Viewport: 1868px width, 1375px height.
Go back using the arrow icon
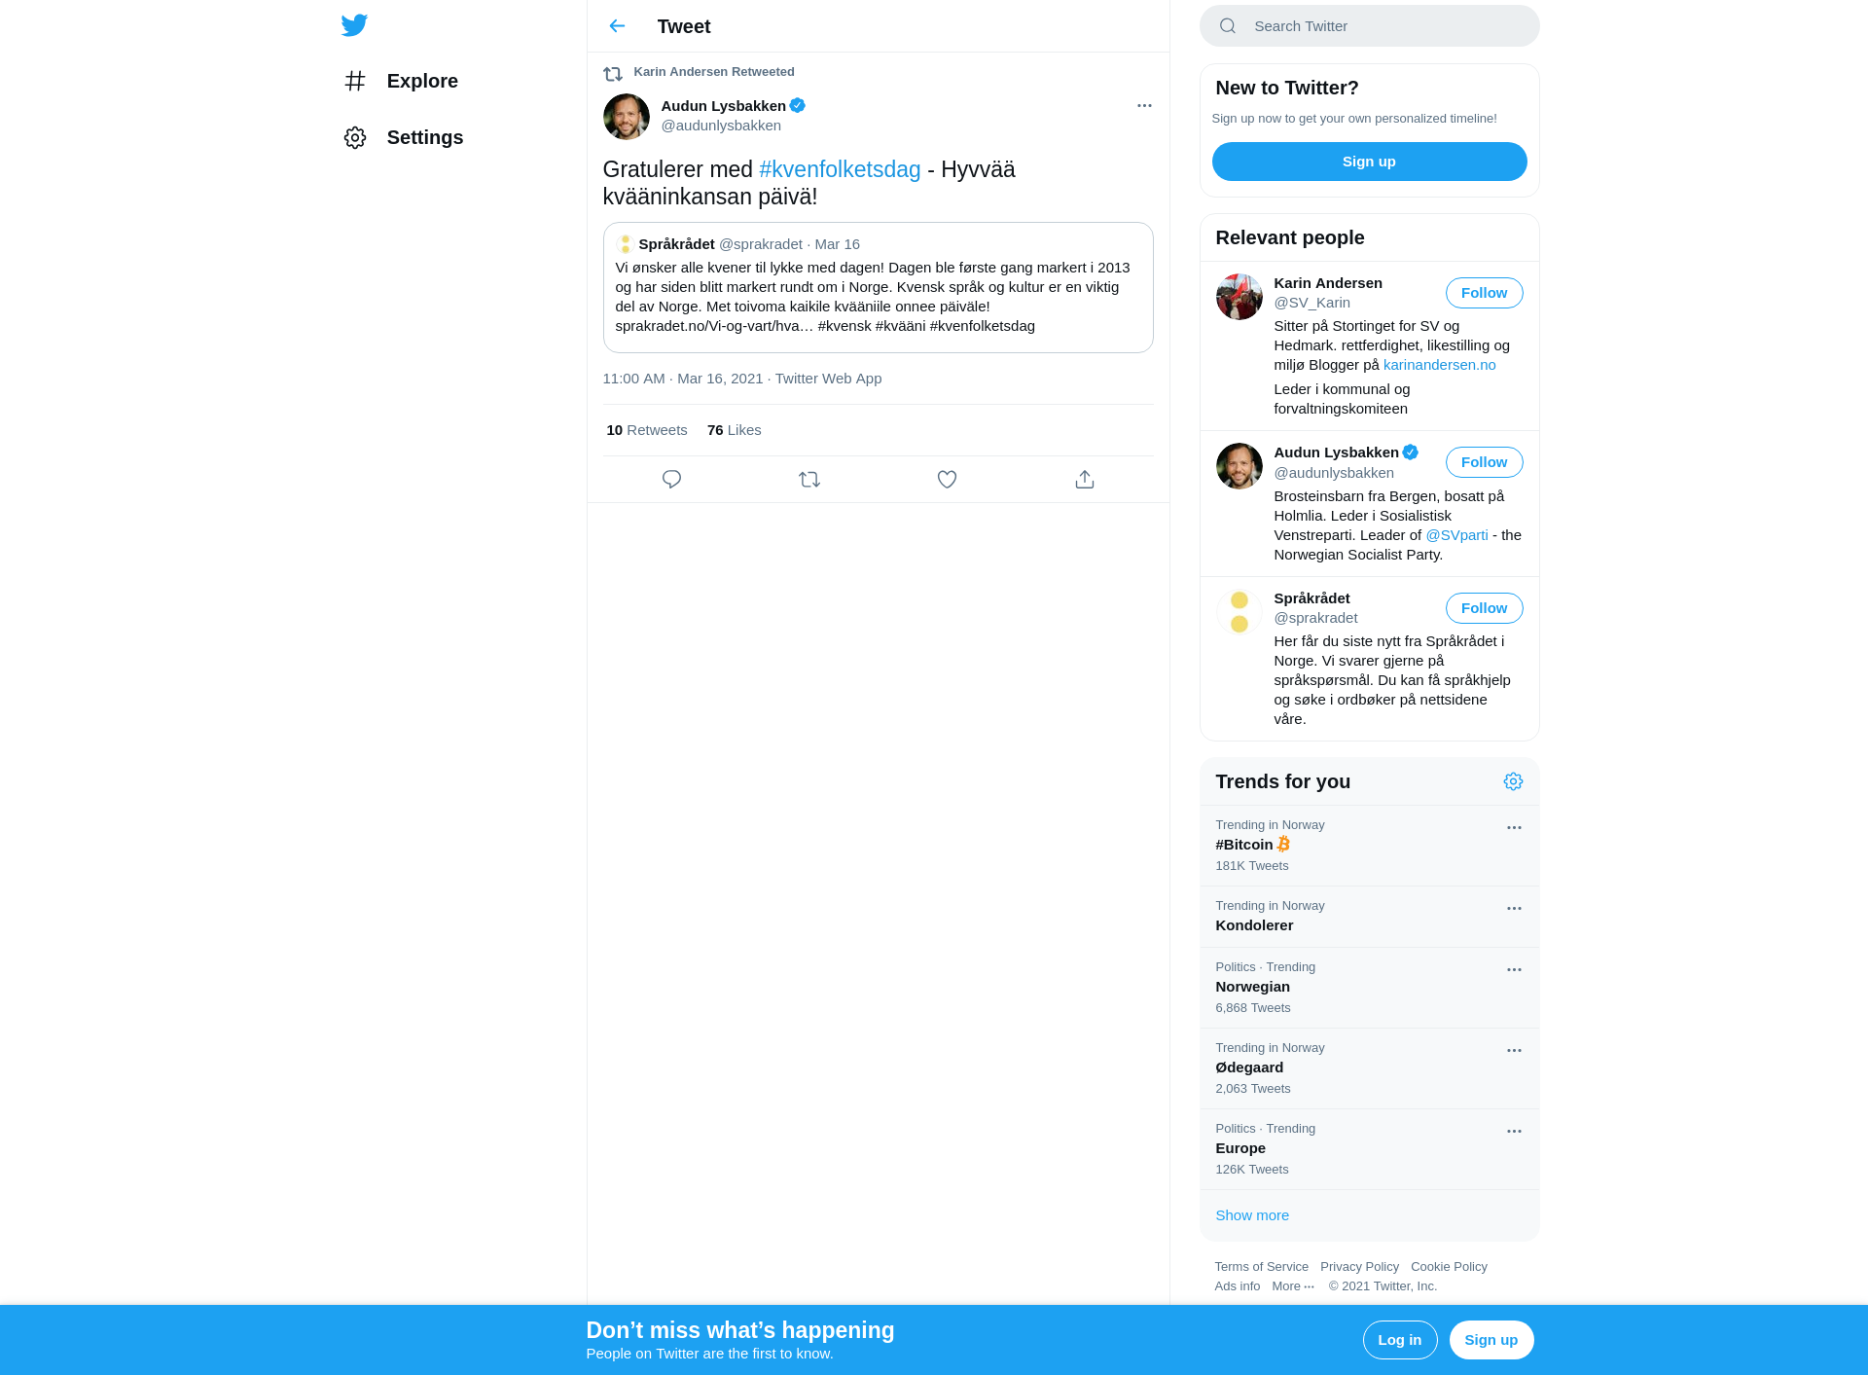point(617,26)
